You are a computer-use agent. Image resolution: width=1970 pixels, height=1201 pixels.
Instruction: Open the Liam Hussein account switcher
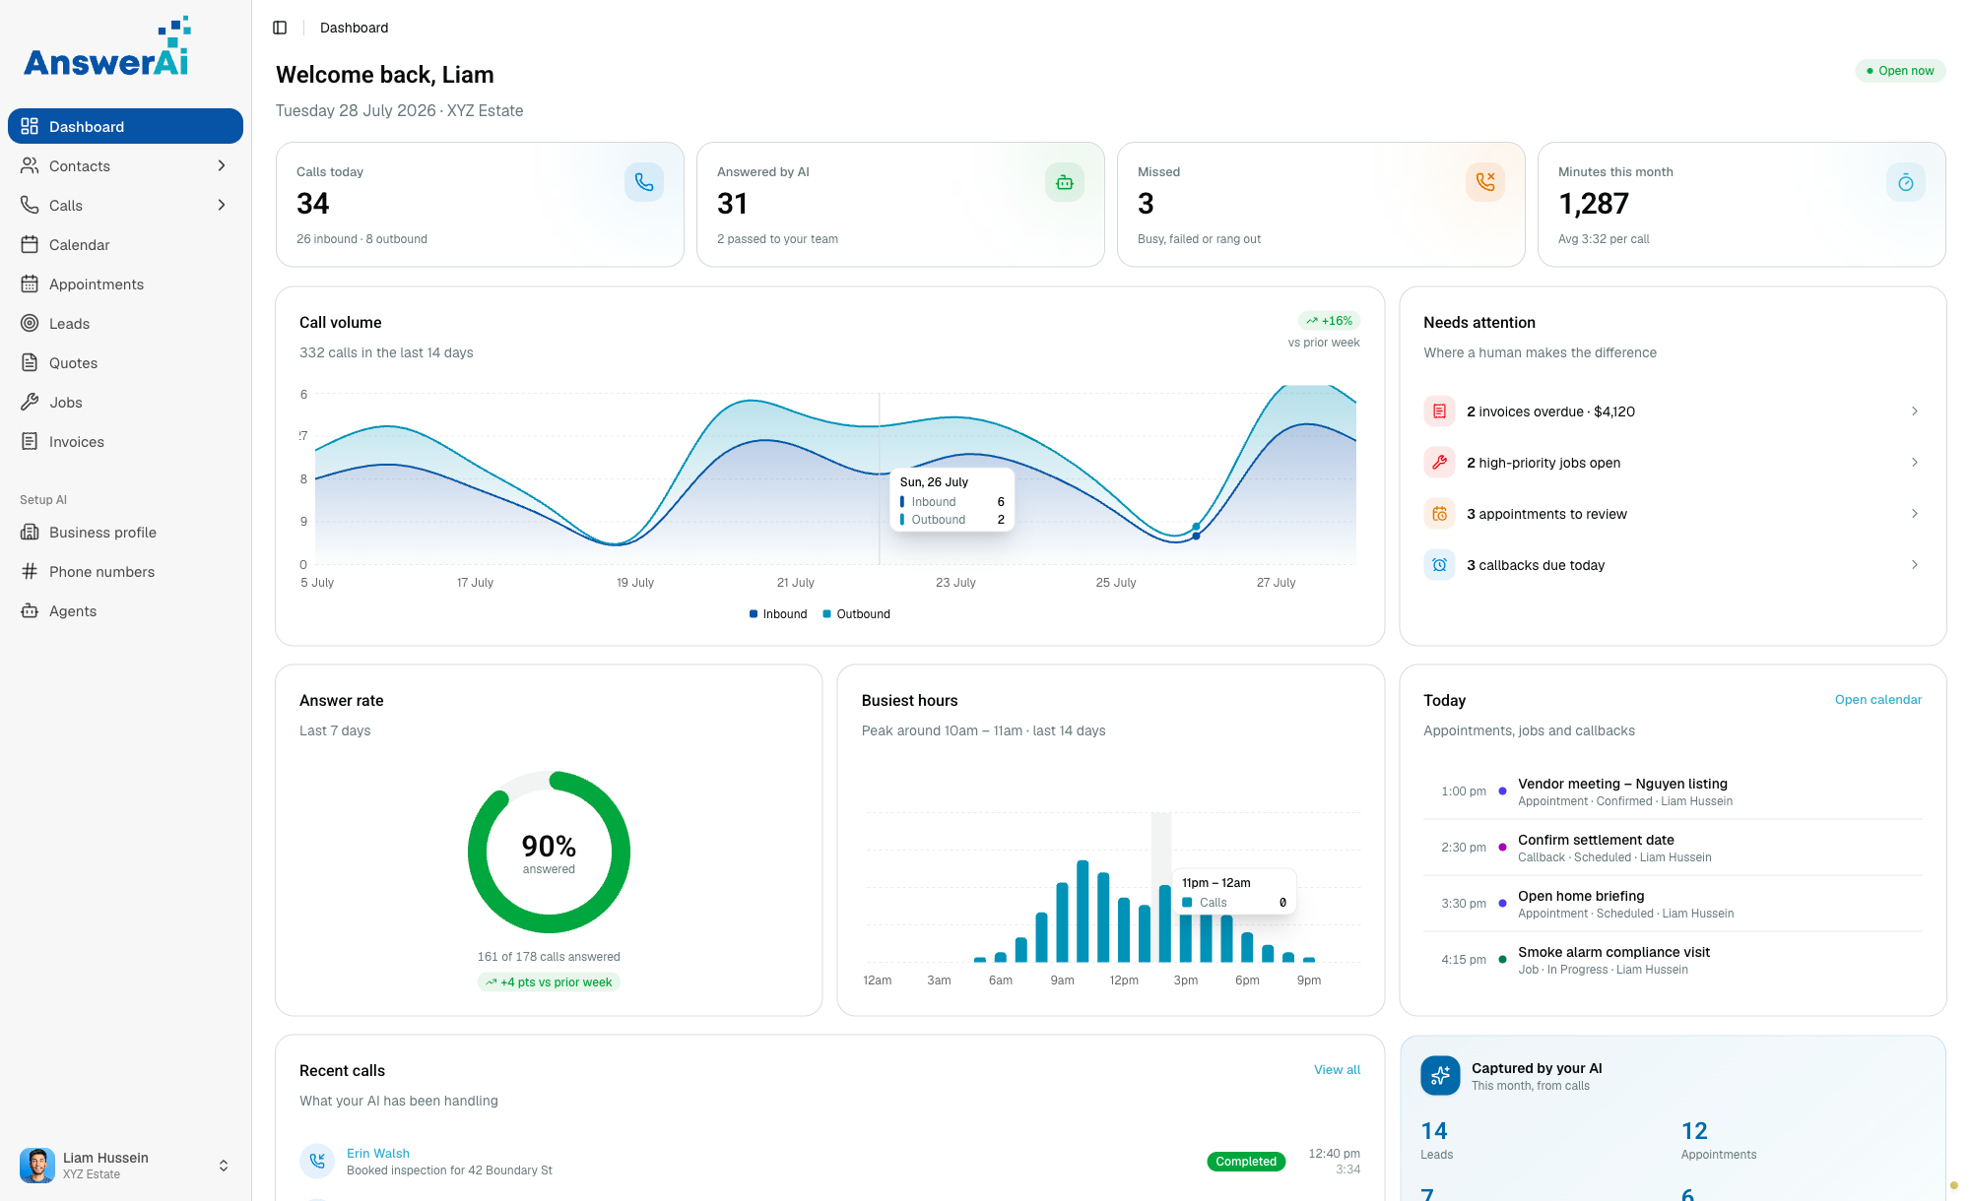[x=125, y=1166]
